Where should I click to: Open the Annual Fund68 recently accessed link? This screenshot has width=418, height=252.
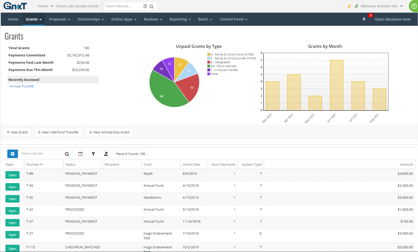click(21, 86)
